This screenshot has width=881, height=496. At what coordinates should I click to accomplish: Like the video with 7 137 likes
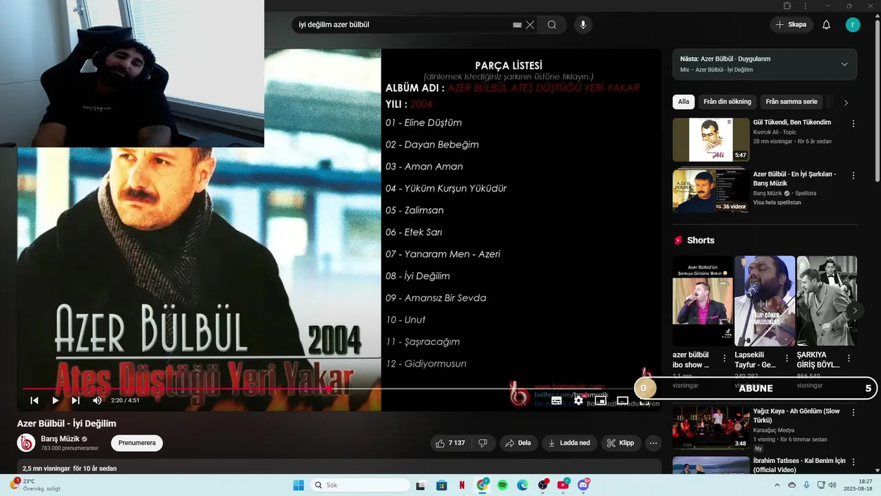click(x=450, y=443)
